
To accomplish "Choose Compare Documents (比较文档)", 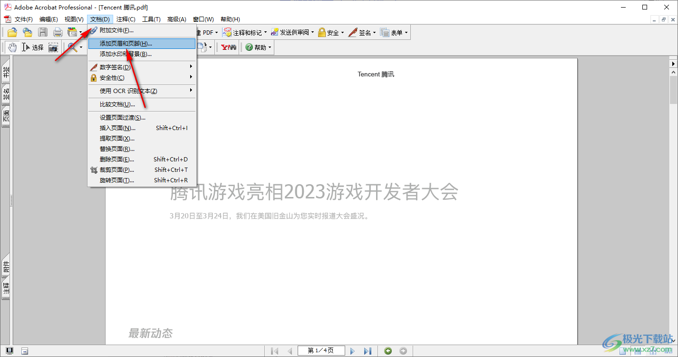I will [142, 104].
